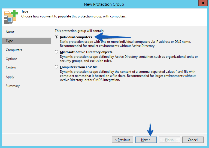This screenshot has height=148, width=209.
Task: Click the Previous button
Action: pos(123,140)
